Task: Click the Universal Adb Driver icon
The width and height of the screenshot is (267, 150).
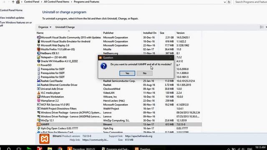Action: pos(39,89)
